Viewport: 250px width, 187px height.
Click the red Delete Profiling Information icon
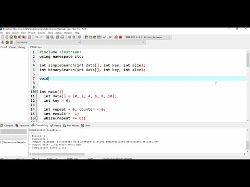click(x=120, y=37)
